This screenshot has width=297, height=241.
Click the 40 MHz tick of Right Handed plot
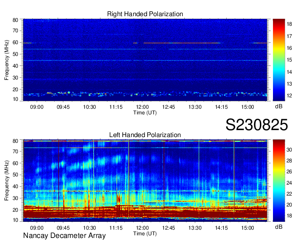(x=15, y=66)
